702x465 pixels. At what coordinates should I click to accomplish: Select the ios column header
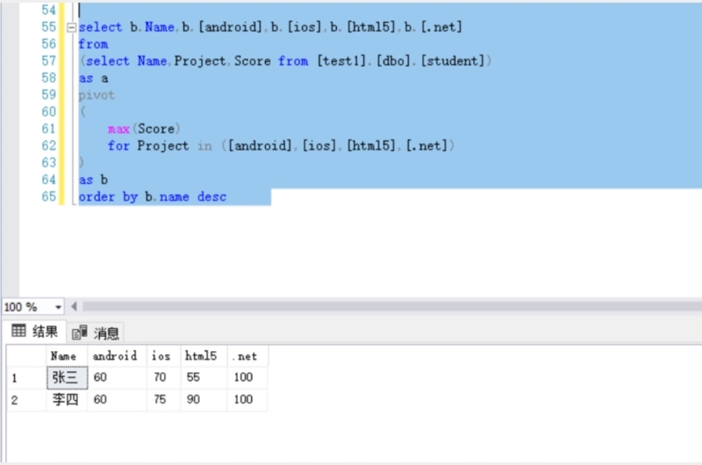coord(162,356)
